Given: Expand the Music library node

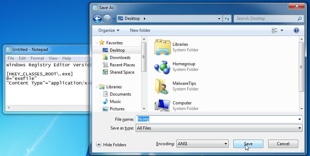Looking at the screenshot, I should click(x=100, y=101).
